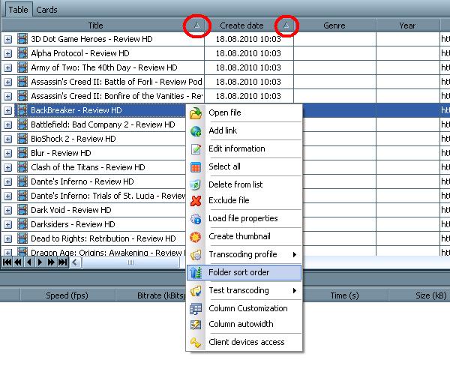
Task: Click the Create thumbnail icon
Action: [x=196, y=237]
